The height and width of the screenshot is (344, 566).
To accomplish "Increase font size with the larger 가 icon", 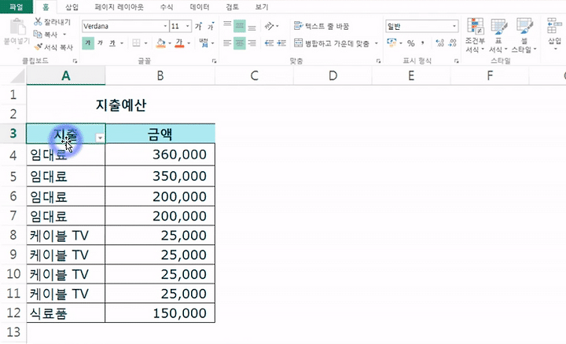I will click(199, 26).
